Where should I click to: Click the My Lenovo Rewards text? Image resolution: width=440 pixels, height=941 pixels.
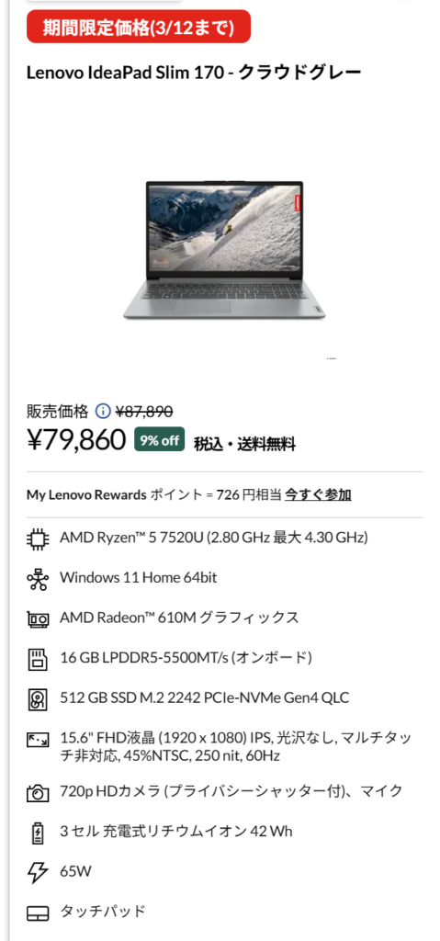(86, 495)
